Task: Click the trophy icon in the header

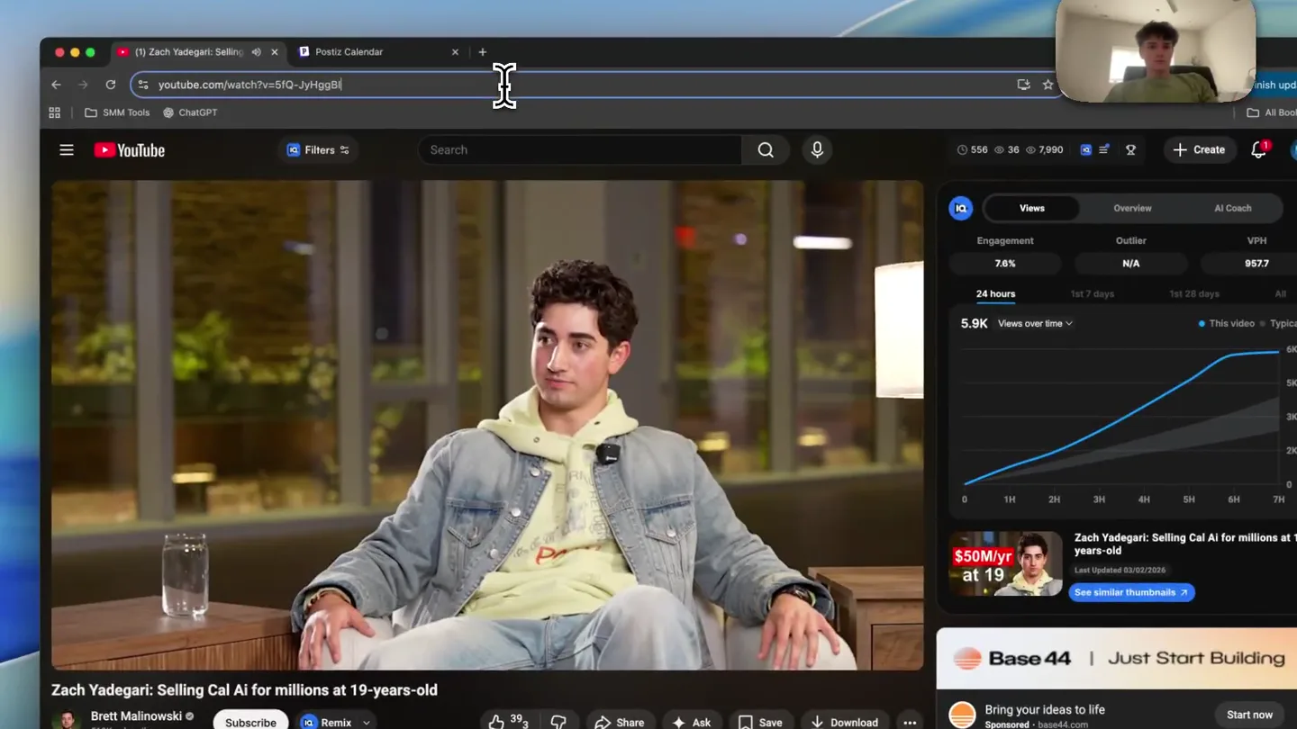Action: (1131, 150)
